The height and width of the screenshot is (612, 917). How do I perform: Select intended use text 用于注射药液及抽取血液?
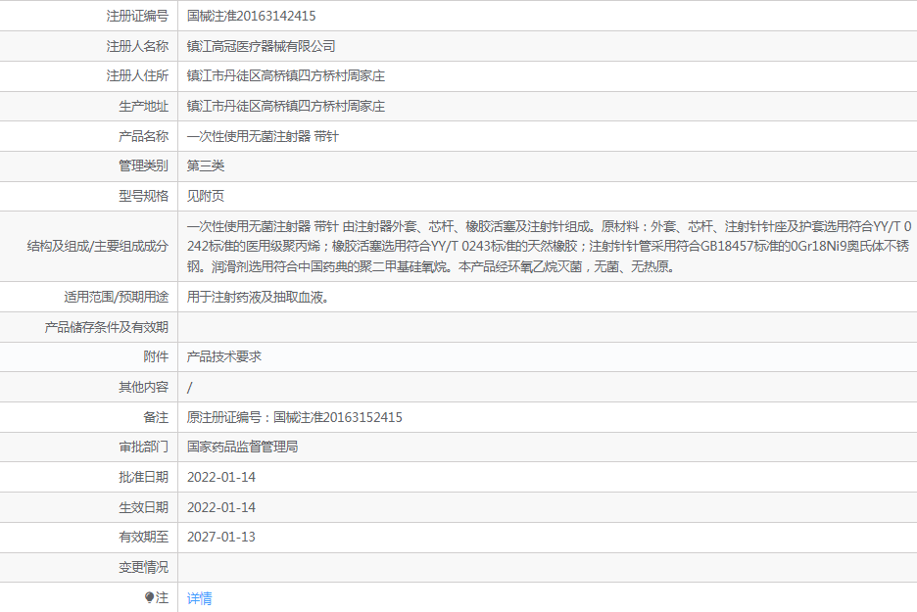click(x=258, y=297)
